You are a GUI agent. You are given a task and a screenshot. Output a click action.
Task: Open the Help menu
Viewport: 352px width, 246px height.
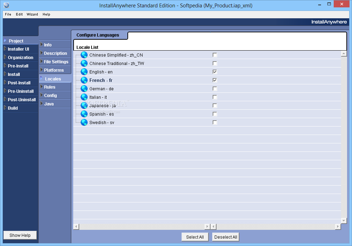(46, 14)
